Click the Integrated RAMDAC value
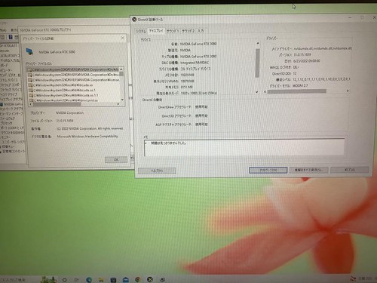The image size is (377, 283). tap(195, 63)
